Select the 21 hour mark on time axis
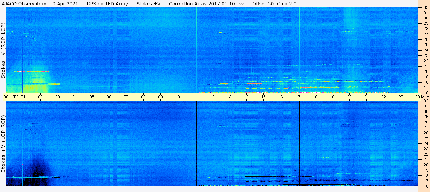Image resolution: width=430 pixels, height=192 pixels. point(366,97)
